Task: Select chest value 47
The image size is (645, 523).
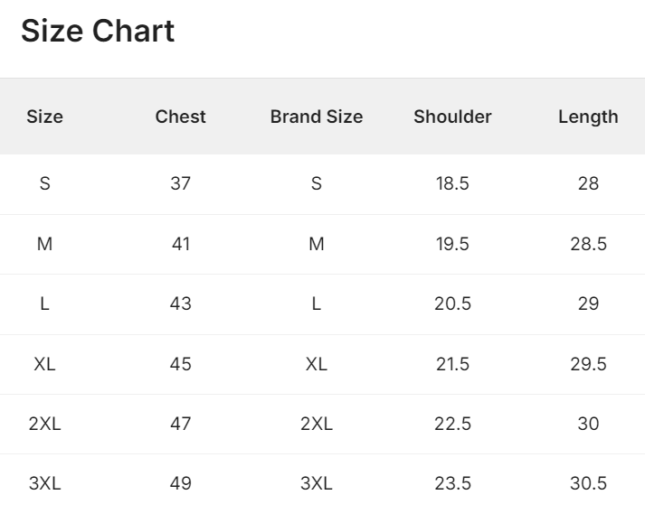Action: [x=181, y=424]
